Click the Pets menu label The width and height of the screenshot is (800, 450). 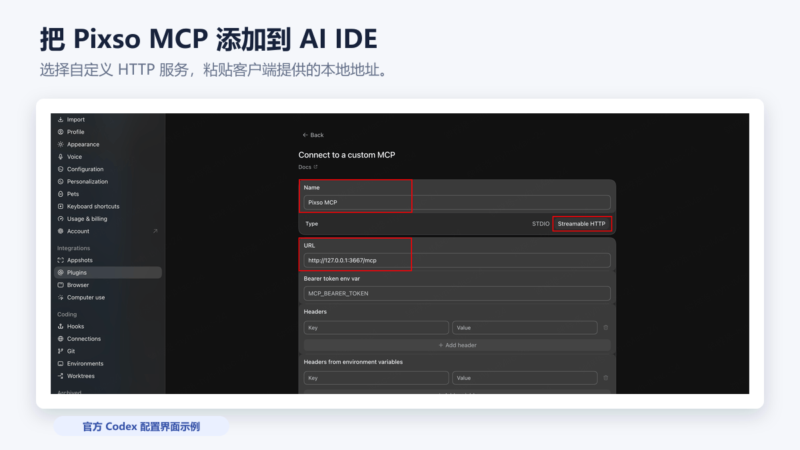point(73,194)
